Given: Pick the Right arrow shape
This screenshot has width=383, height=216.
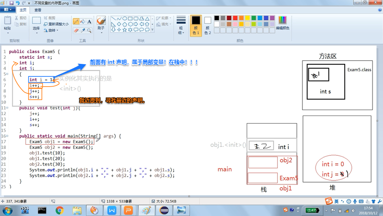Looking at the screenshot, I should pos(136,24).
